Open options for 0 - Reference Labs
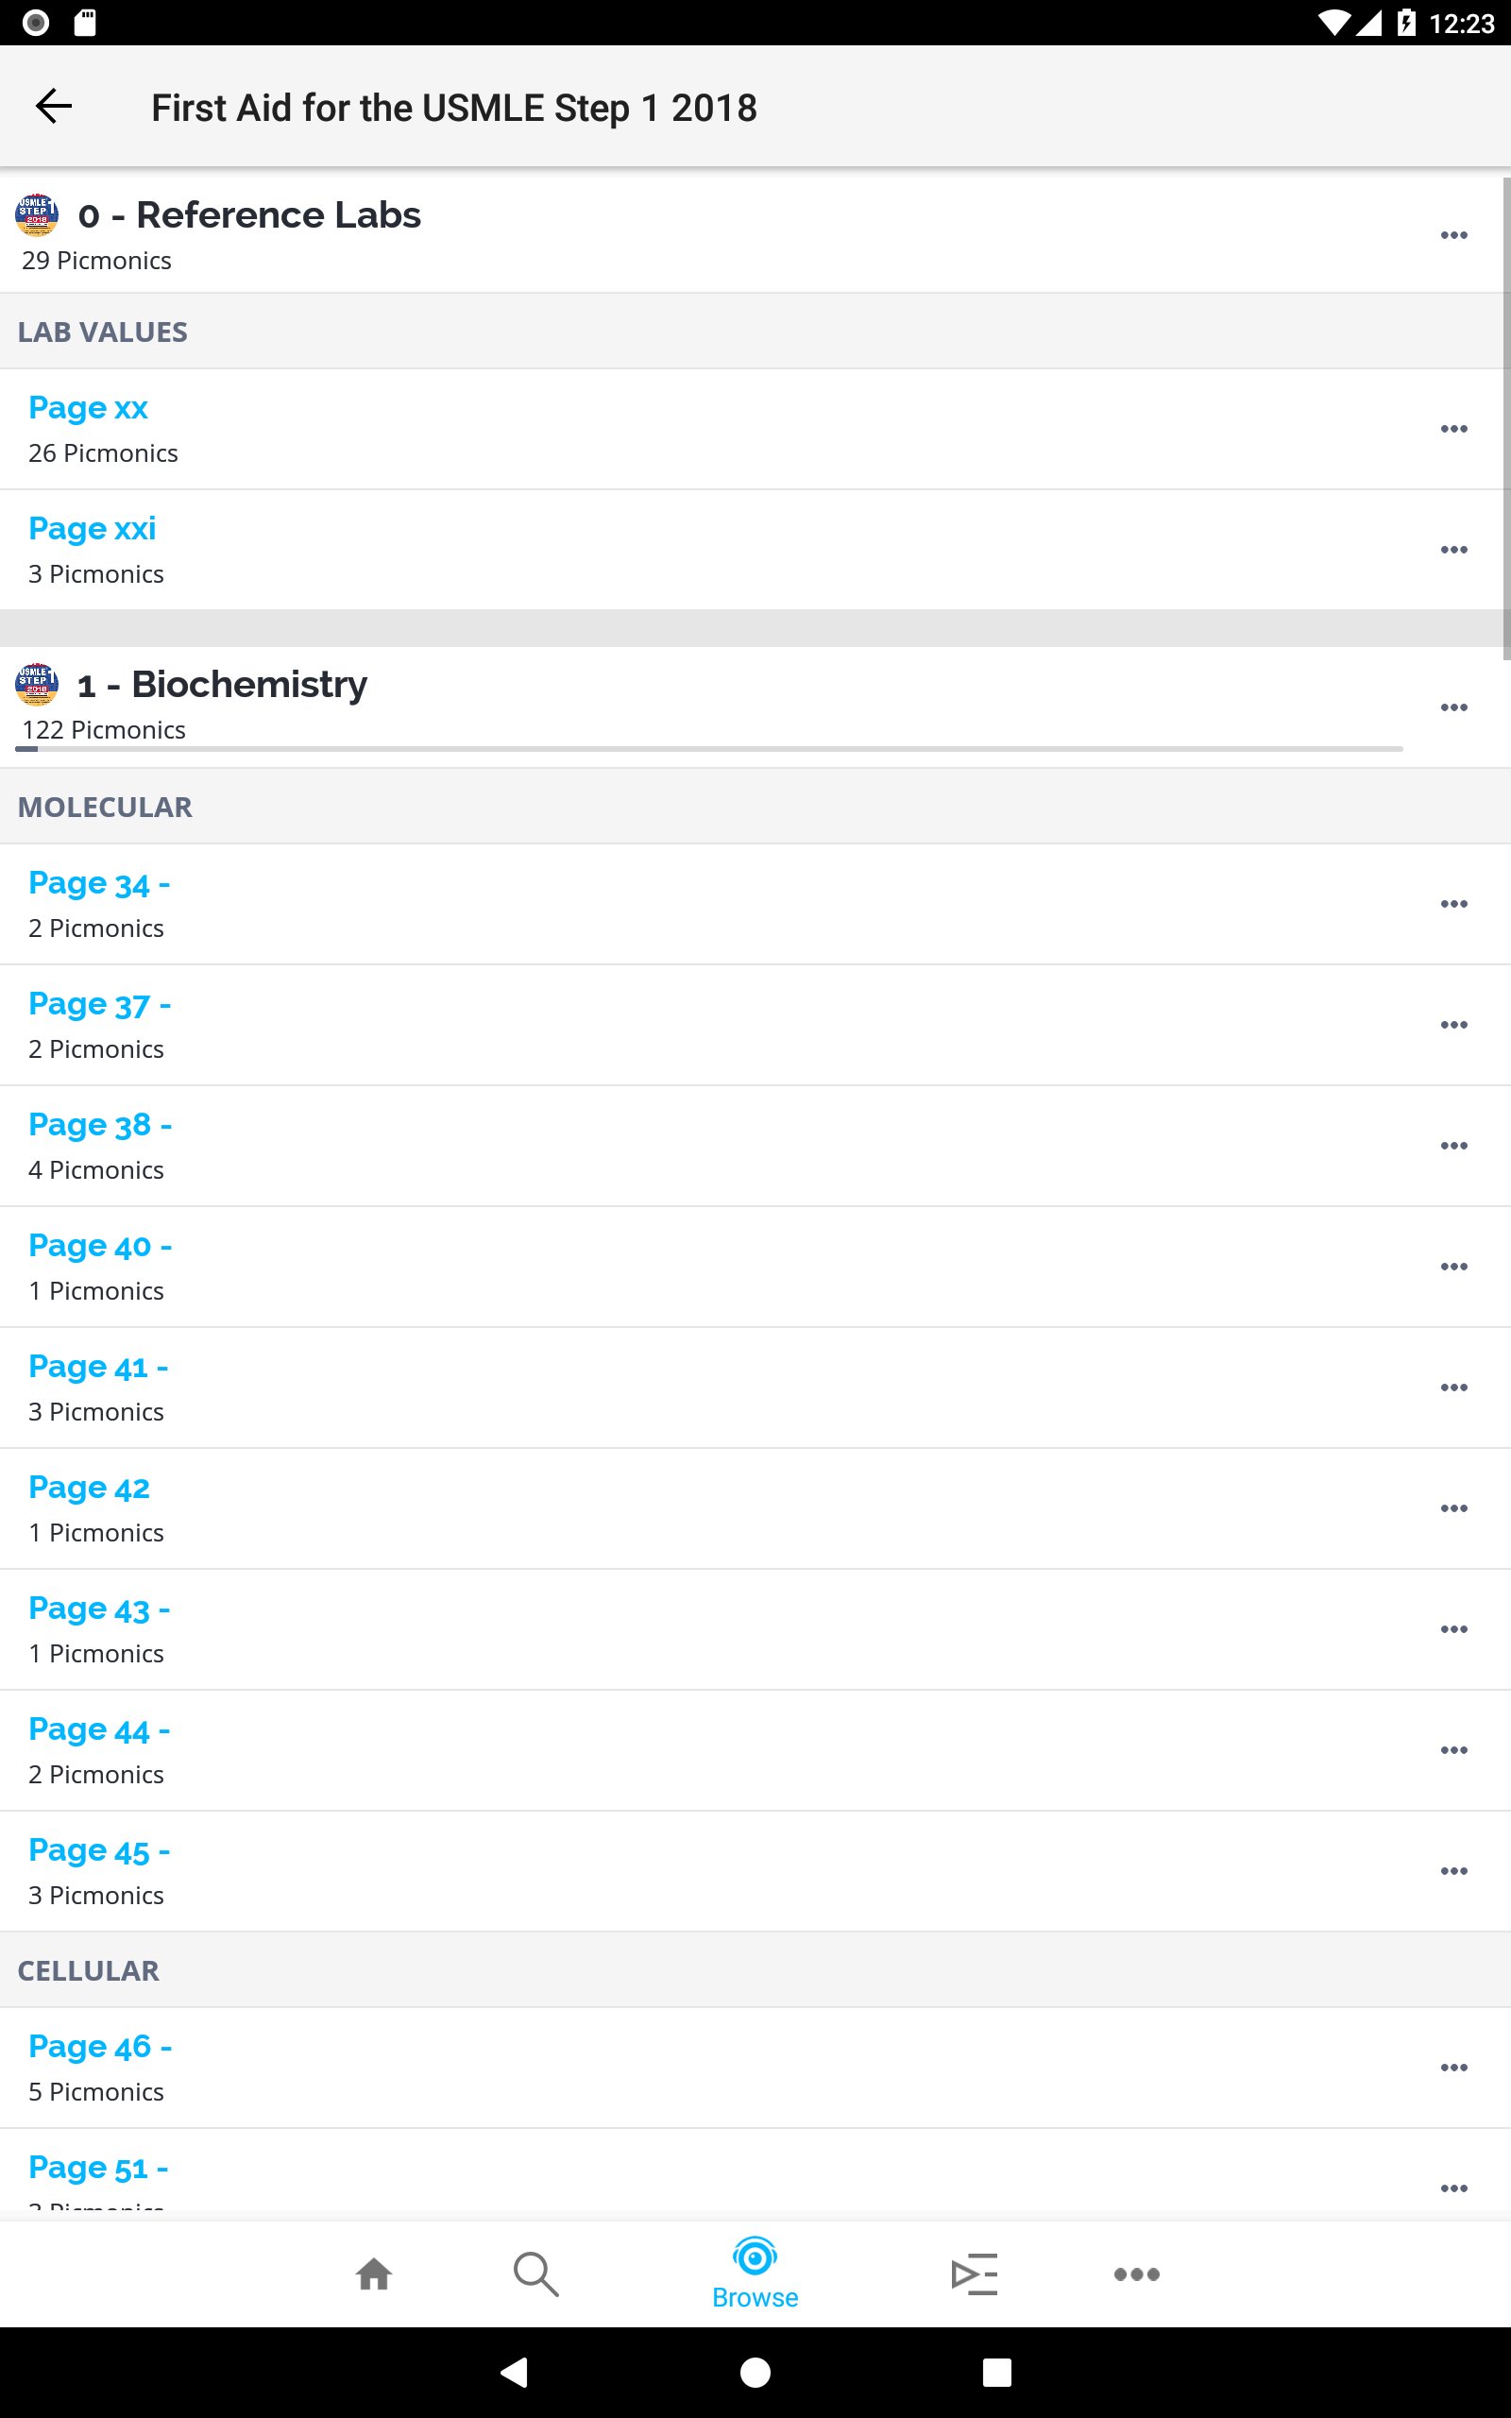The width and height of the screenshot is (1511, 2418). (x=1453, y=235)
